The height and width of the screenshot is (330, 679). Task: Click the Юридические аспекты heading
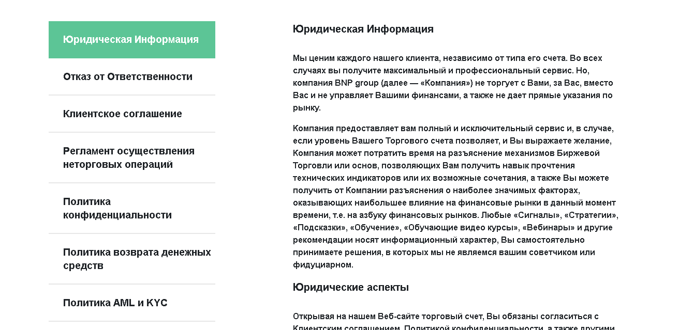pyautogui.click(x=350, y=288)
